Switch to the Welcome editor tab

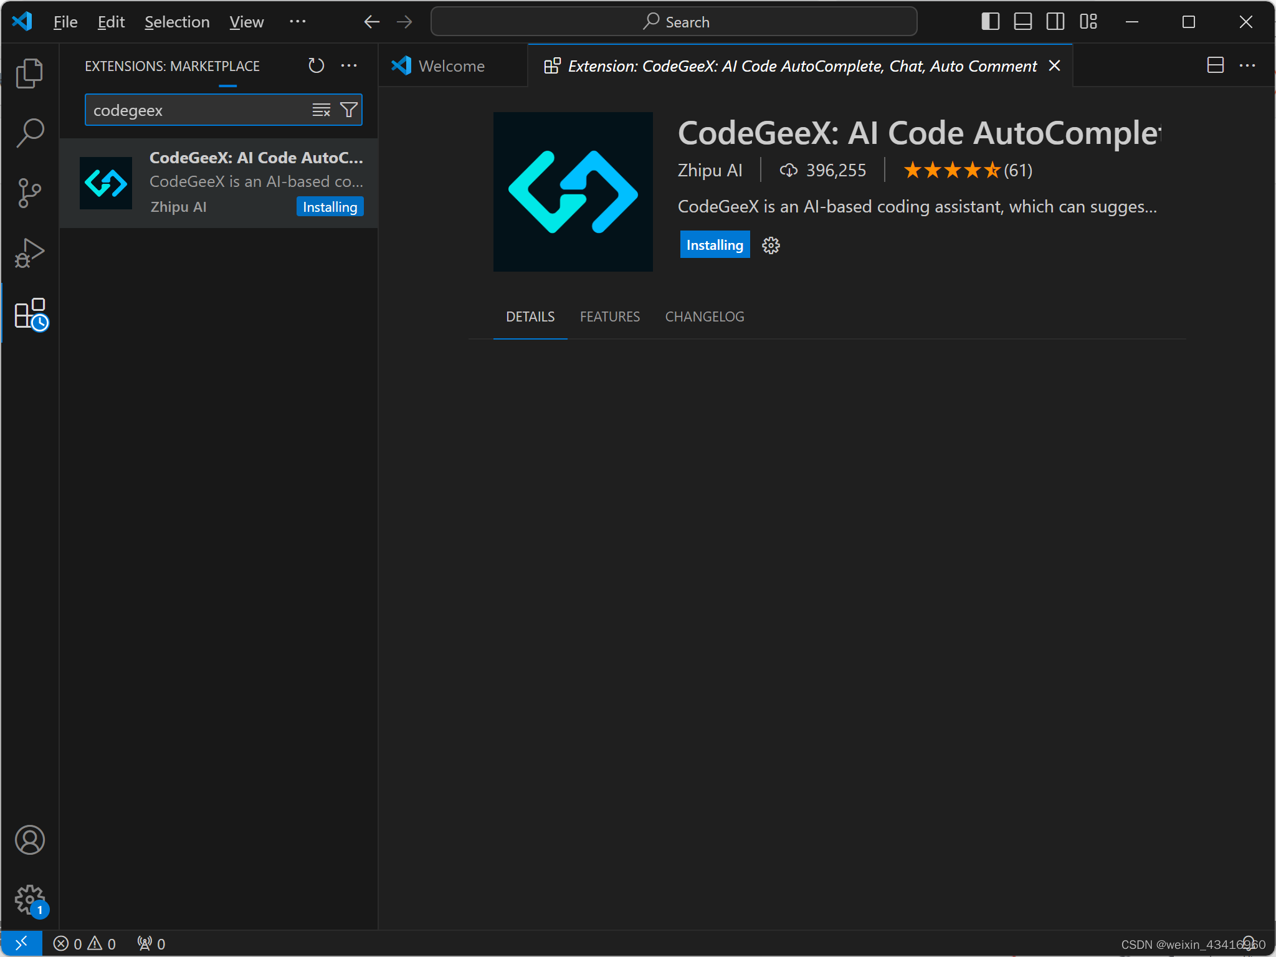(x=452, y=65)
